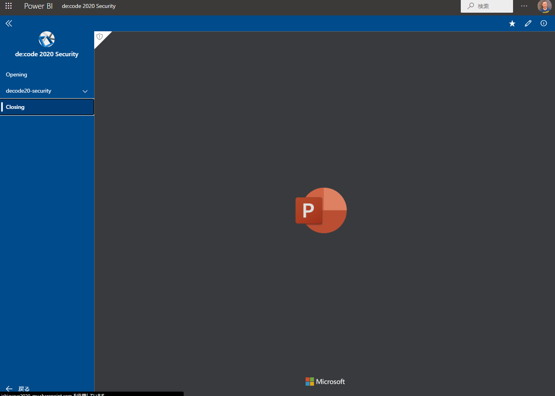Select the Closing page in navigation
This screenshot has width=555, height=396.
(47, 107)
